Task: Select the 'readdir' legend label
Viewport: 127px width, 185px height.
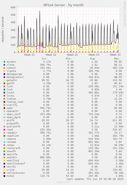Action: click(12, 133)
